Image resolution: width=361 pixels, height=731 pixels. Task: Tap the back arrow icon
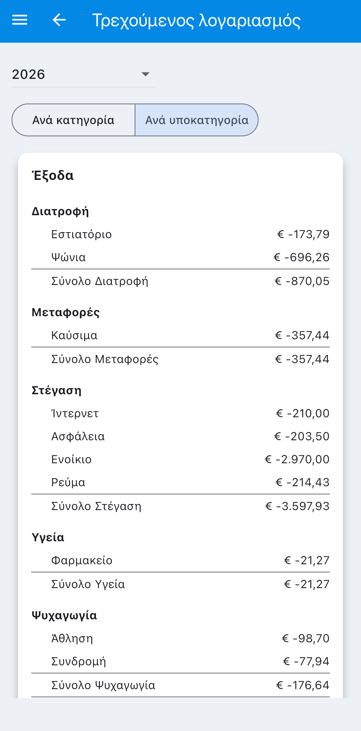59,20
